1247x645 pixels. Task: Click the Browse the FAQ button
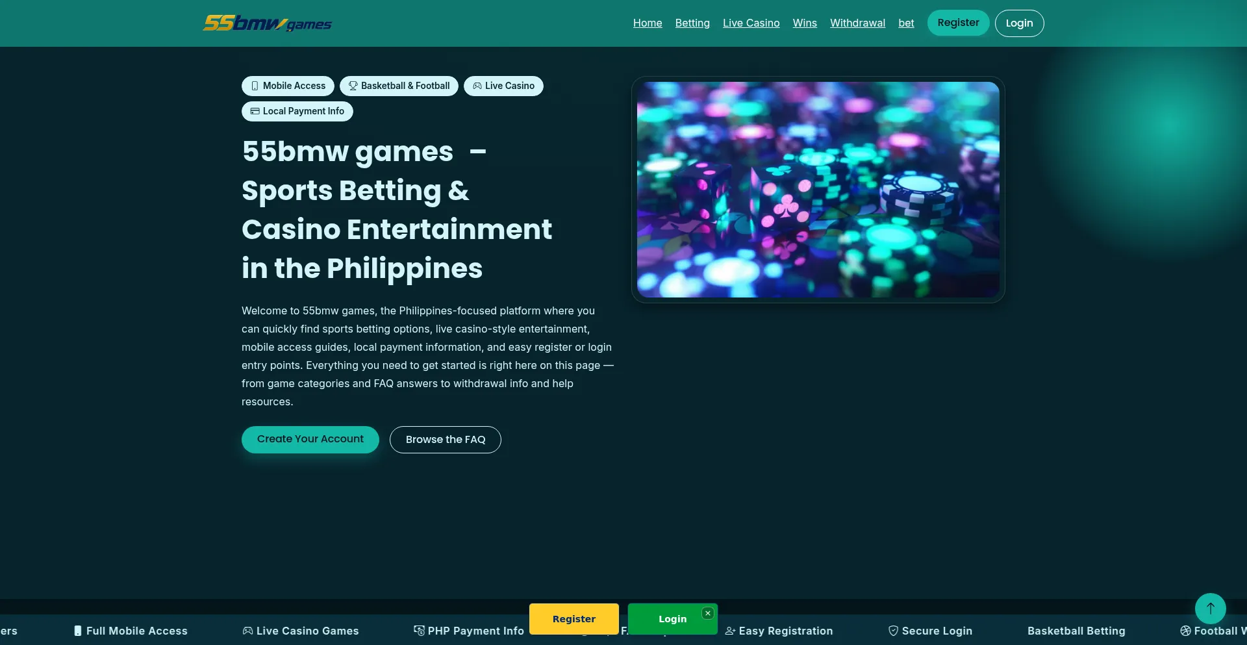pos(446,440)
